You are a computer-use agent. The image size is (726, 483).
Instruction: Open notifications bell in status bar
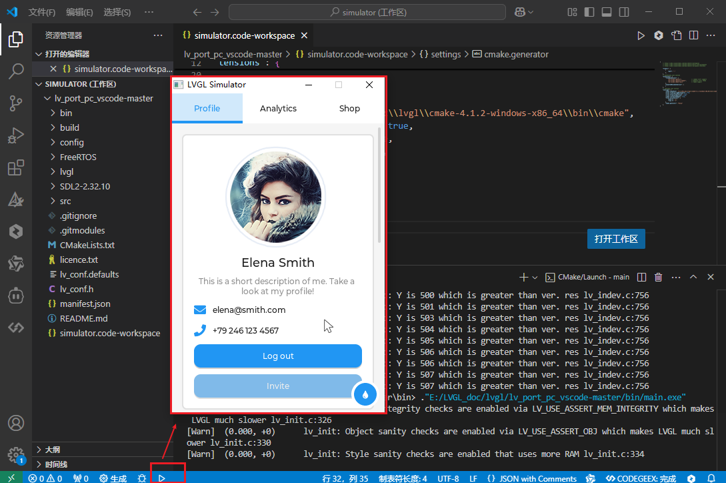coord(711,478)
